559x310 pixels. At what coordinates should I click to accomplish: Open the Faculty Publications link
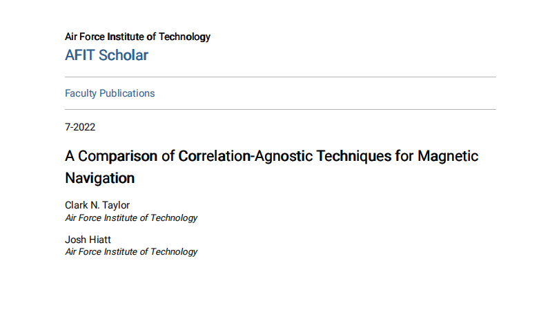110,93
